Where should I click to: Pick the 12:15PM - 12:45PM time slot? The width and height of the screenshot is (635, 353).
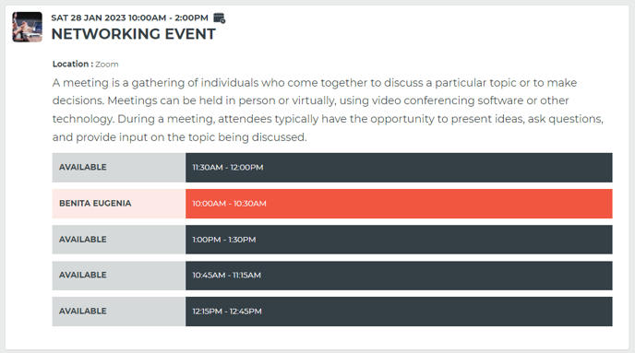click(x=399, y=312)
